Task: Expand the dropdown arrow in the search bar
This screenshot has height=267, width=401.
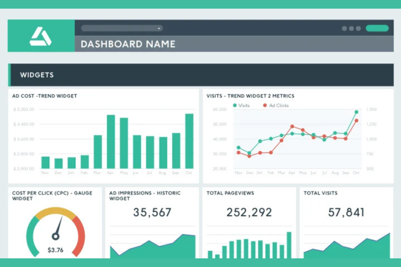Action: click(x=159, y=28)
